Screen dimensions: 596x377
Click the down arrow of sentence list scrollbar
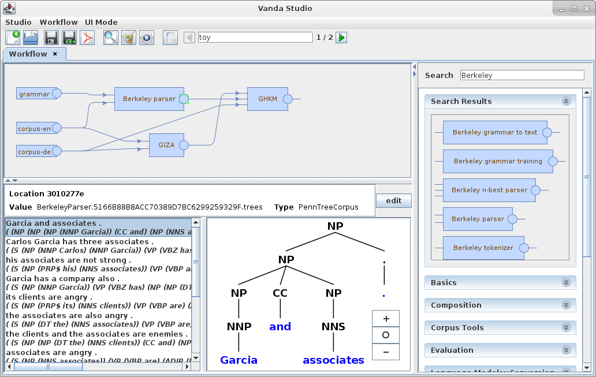coord(196,357)
